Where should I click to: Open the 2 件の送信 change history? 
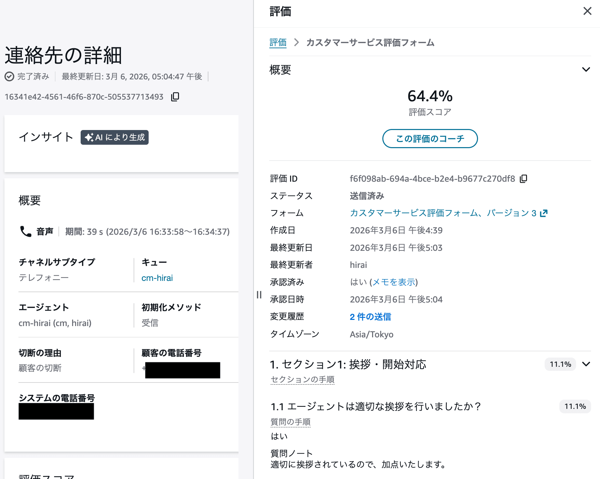[x=370, y=317]
